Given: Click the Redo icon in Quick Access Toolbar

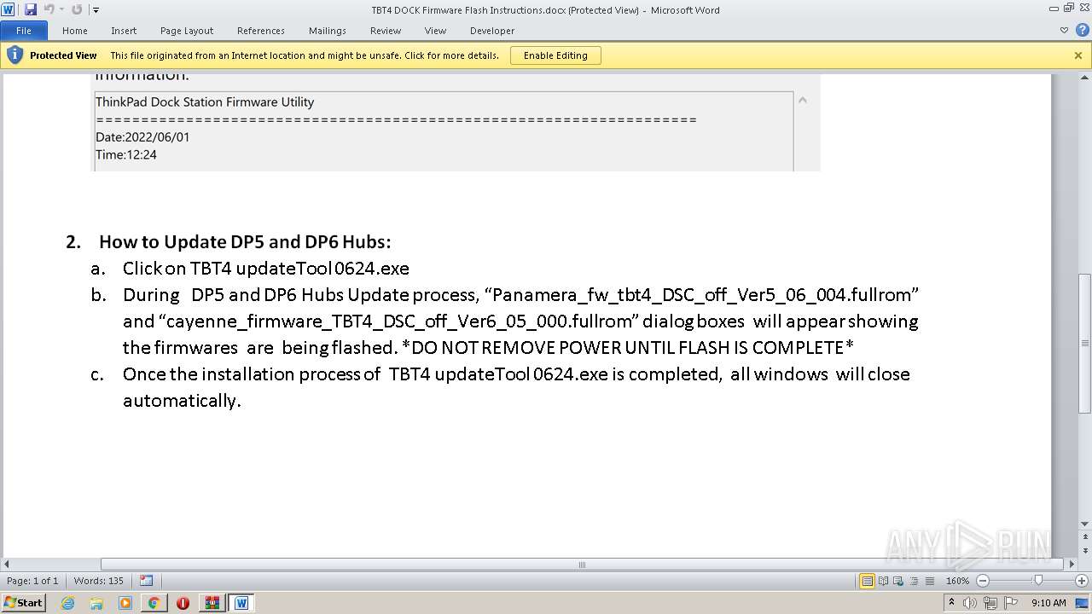Looking at the screenshot, I should point(77,9).
